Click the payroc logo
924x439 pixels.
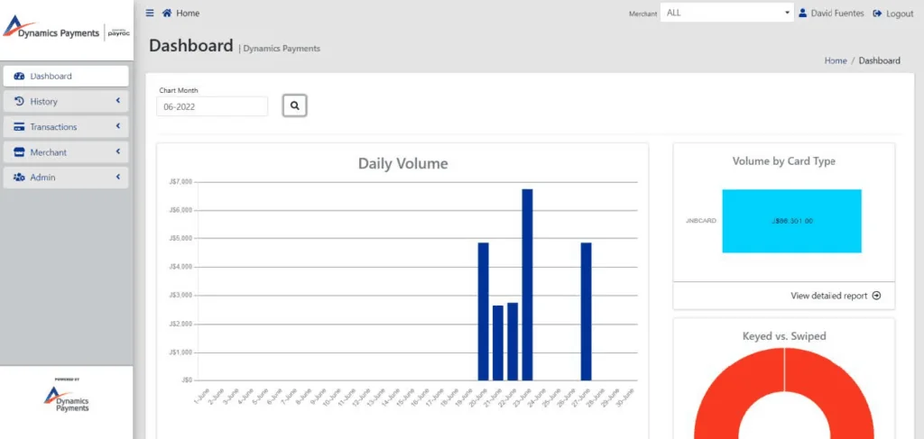tap(118, 33)
